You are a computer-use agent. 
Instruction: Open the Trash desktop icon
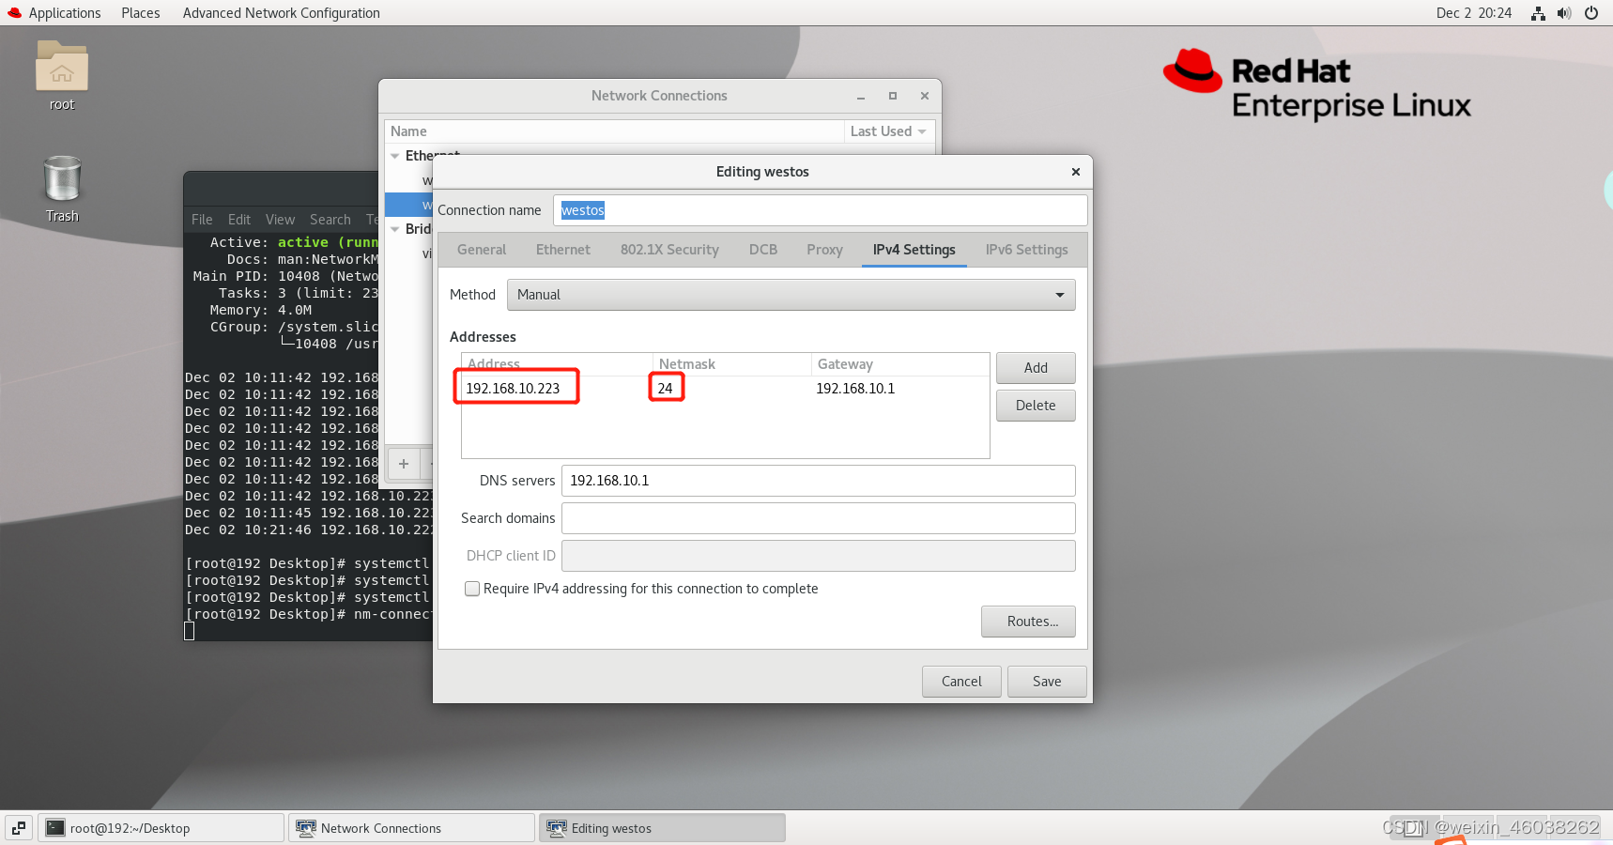click(62, 178)
